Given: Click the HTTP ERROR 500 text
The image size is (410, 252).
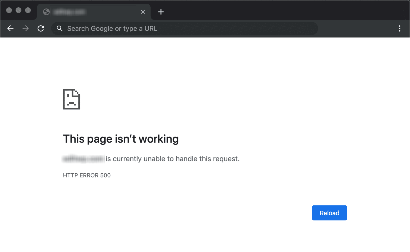Looking at the screenshot, I should (87, 175).
